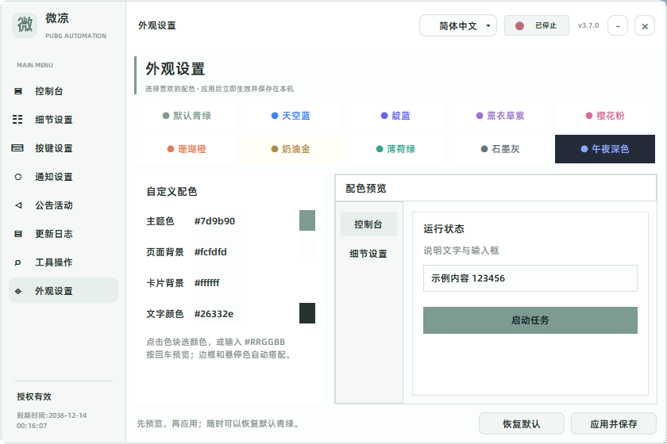Click the 授权有效 license status text
Screen dimensions: 667x444
[x=34, y=396]
